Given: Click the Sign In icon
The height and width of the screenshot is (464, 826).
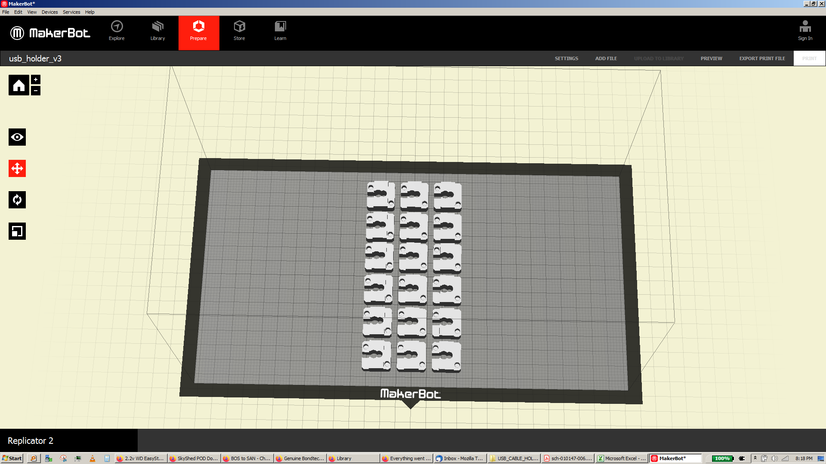Looking at the screenshot, I should pyautogui.click(x=805, y=31).
